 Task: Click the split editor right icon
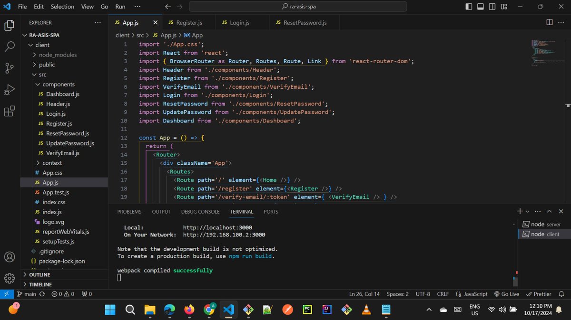click(x=550, y=22)
